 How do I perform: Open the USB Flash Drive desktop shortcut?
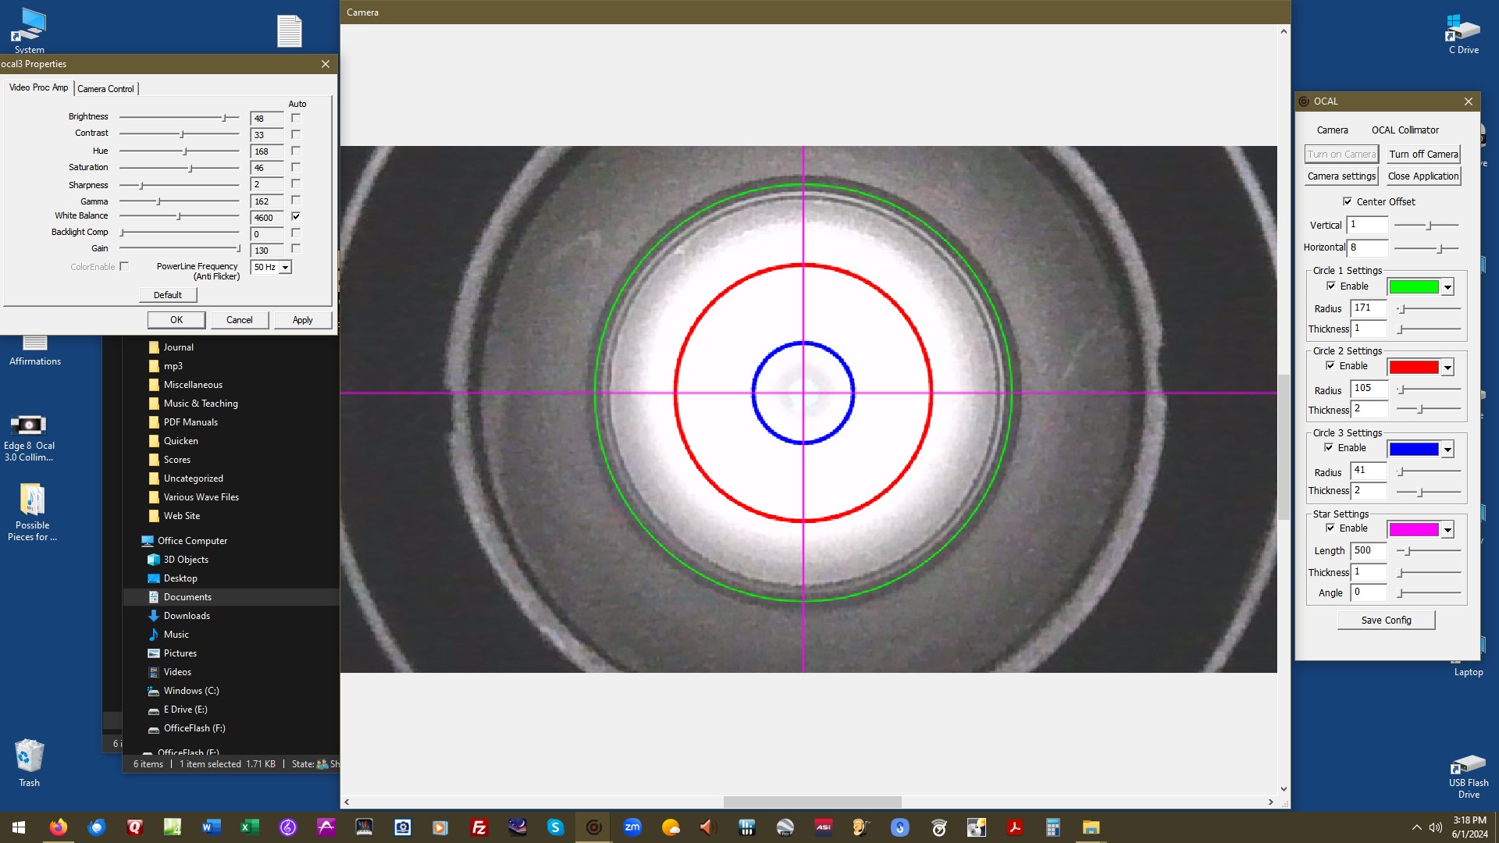pos(1469,776)
